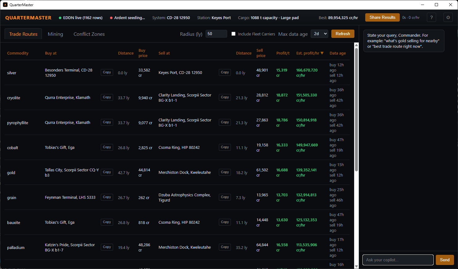Sort by the Sell price column header
This screenshot has height=269, width=458.
click(x=261, y=53)
